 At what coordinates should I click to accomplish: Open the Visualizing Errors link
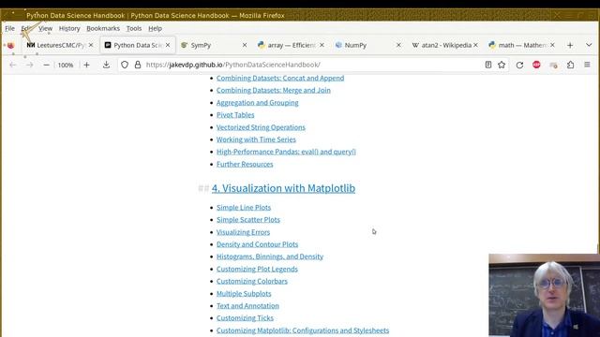tap(243, 232)
